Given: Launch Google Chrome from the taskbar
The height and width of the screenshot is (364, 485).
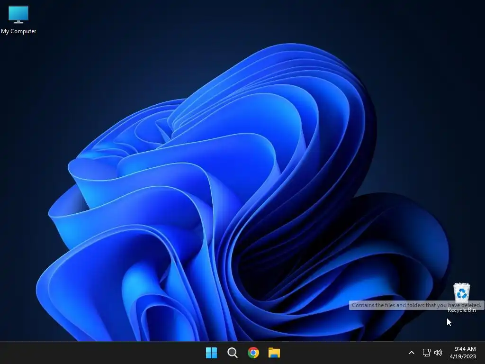Looking at the screenshot, I should pyautogui.click(x=253, y=353).
